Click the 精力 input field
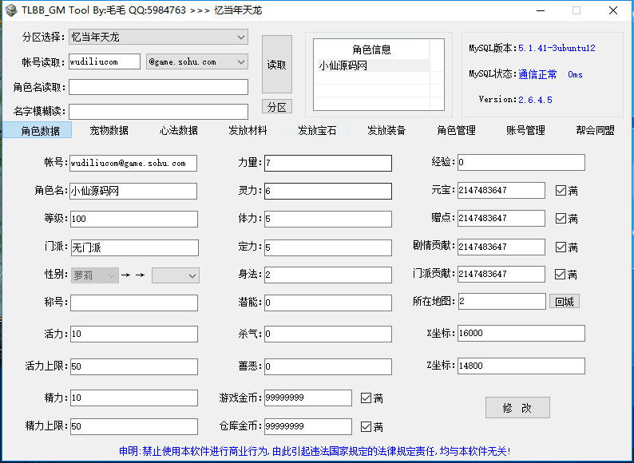The image size is (634, 463). (134, 398)
